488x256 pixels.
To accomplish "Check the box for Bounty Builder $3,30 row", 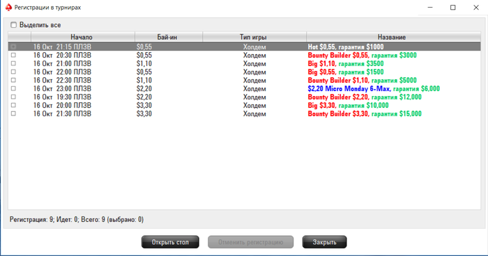I will pos(13,114).
